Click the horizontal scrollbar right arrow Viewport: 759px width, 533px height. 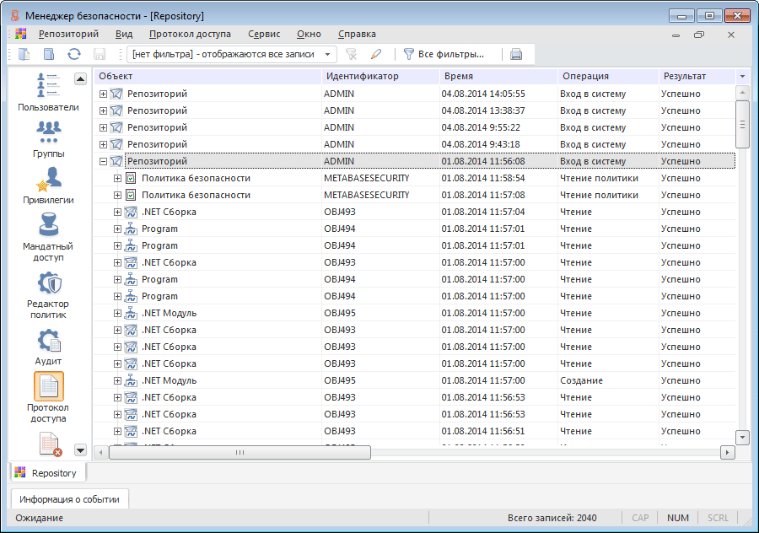(x=727, y=453)
